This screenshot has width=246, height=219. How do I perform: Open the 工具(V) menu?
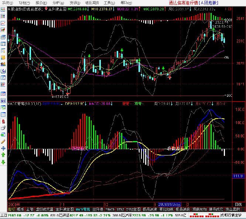pos(109,3)
